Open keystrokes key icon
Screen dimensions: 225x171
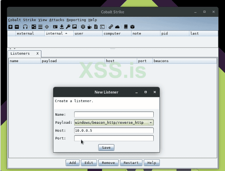(68, 27)
